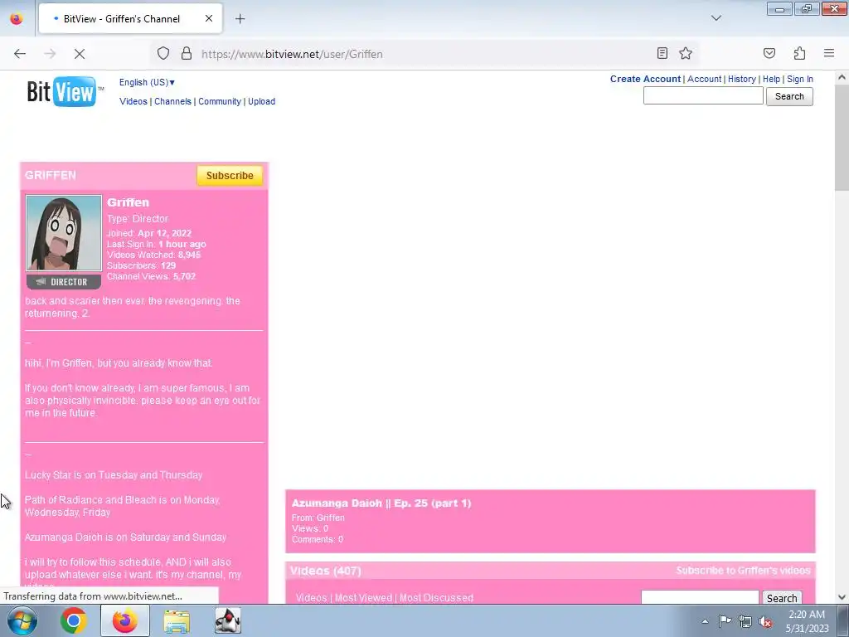Open the Pocket save icon
This screenshot has height=637, width=849.
point(769,53)
